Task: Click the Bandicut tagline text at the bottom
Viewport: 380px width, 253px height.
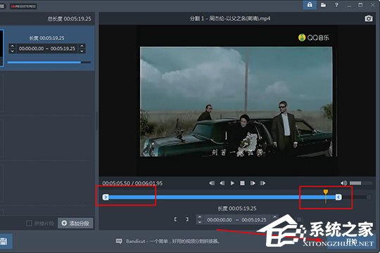Action: [172, 241]
